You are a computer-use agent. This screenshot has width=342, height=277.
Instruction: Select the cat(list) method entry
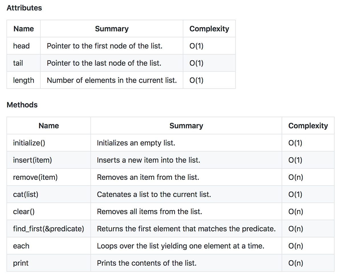coord(26,194)
